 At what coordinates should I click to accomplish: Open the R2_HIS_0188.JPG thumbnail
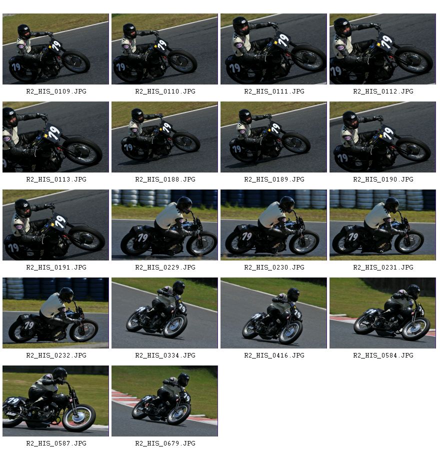click(x=164, y=137)
